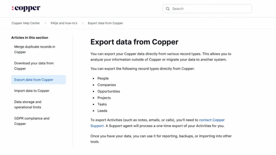This screenshot has width=276, height=155.
Task: Click the Copper logo
Action: pos(26,8)
